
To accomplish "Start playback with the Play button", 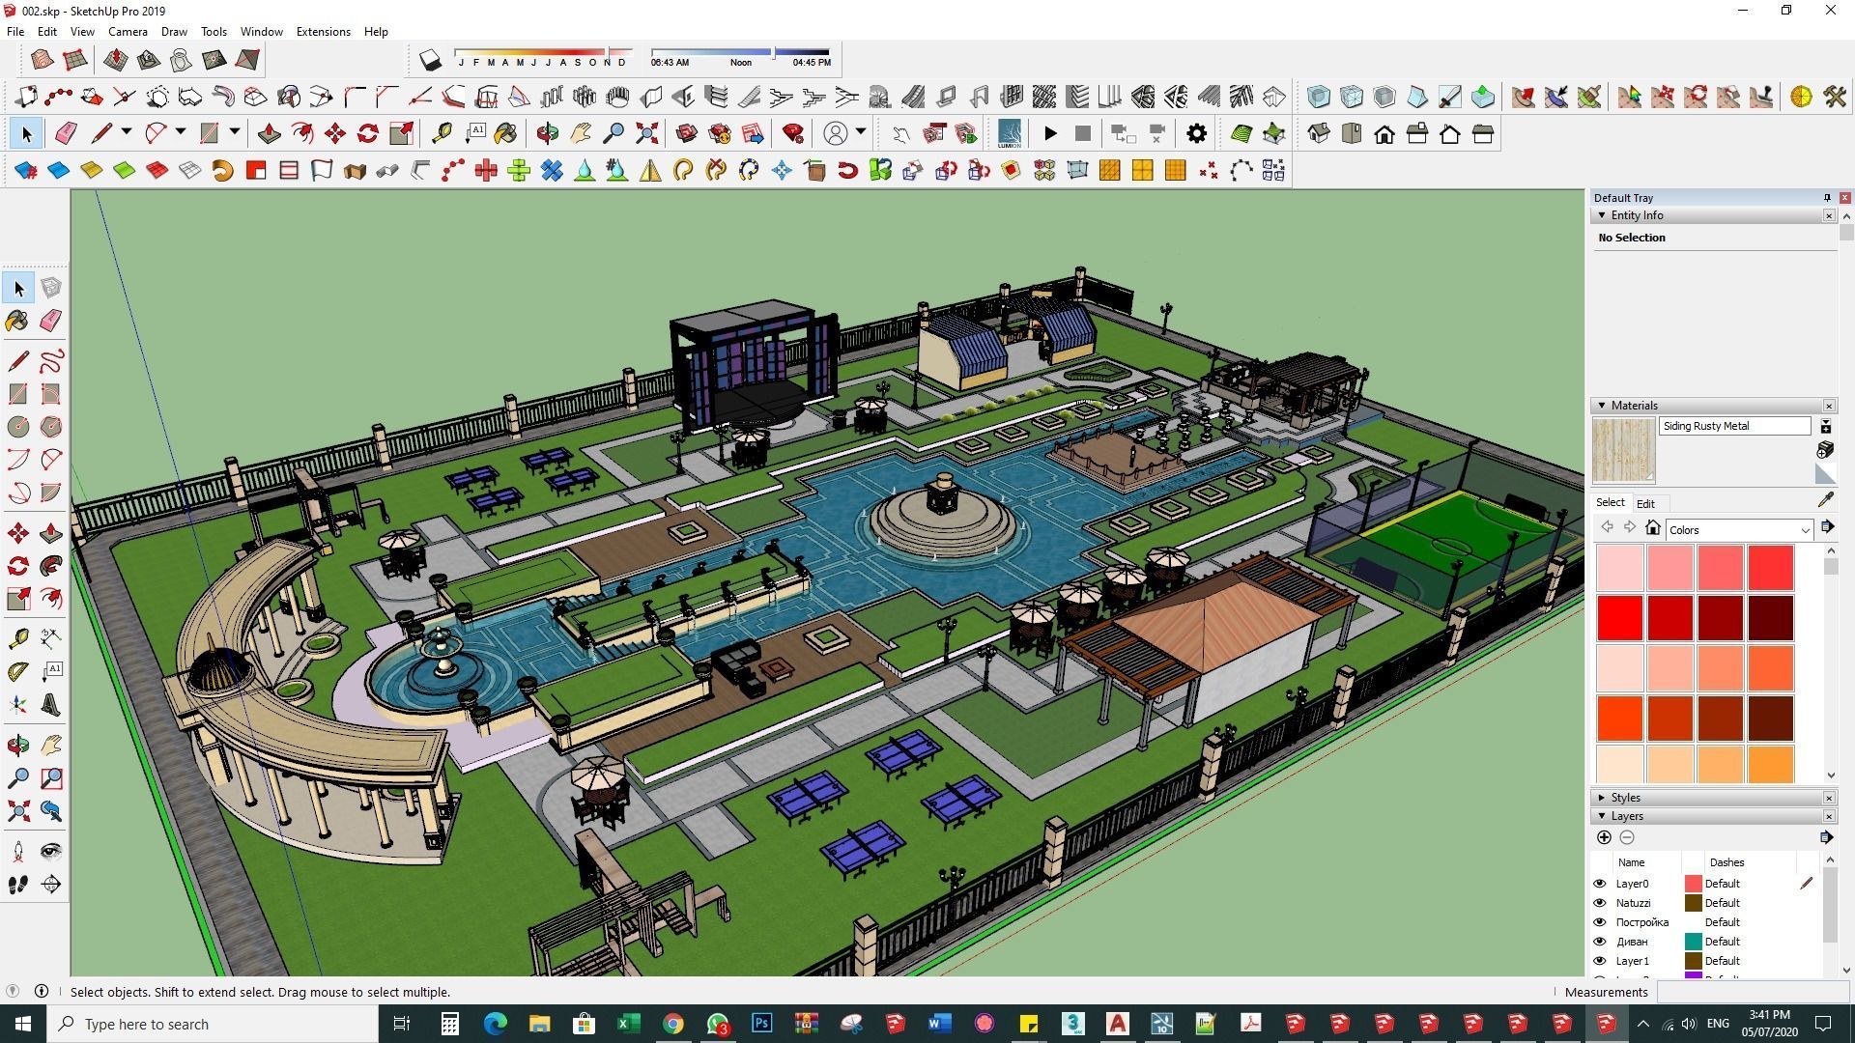I will 1050,133.
